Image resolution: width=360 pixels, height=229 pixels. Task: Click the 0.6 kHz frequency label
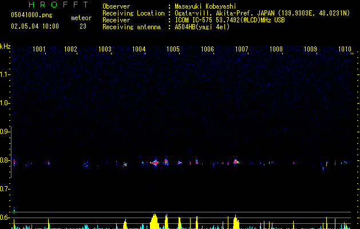[x=5, y=218]
